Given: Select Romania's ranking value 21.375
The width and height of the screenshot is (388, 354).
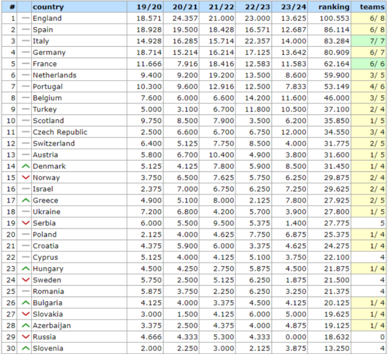Looking at the screenshot, I should pyautogui.click(x=337, y=292).
